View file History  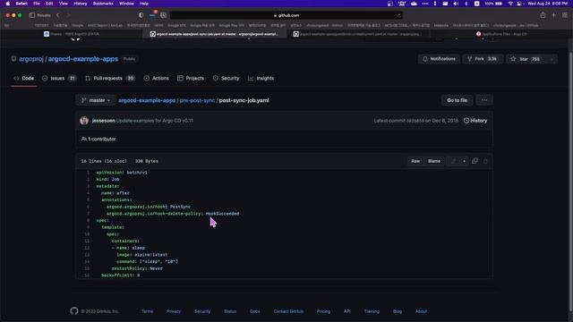(475, 121)
